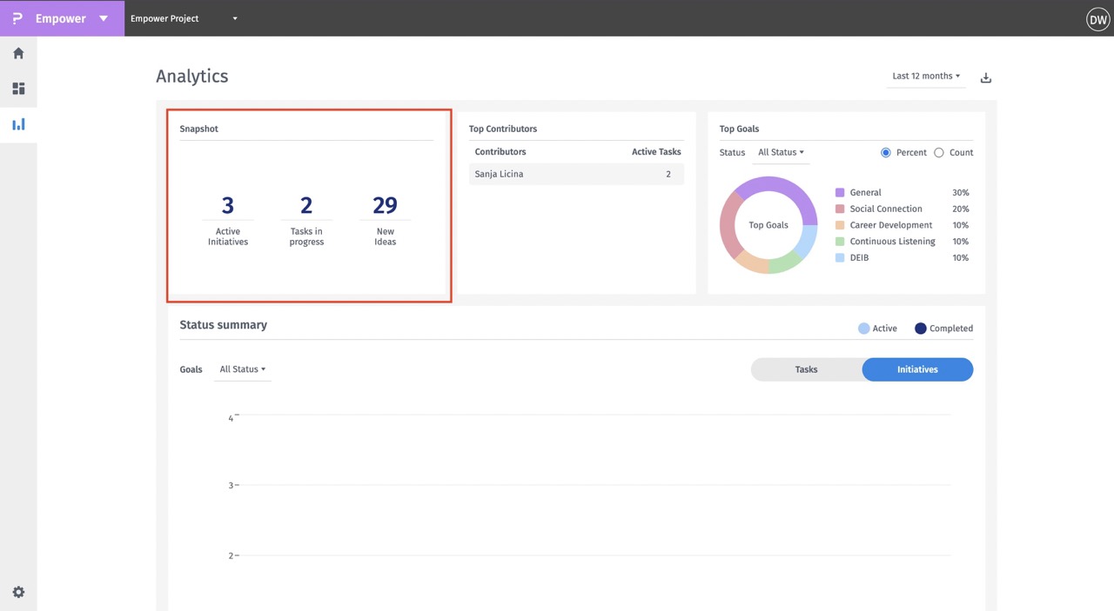1114x611 pixels.
Task: Open the Last 12 months dropdown
Action: click(925, 76)
